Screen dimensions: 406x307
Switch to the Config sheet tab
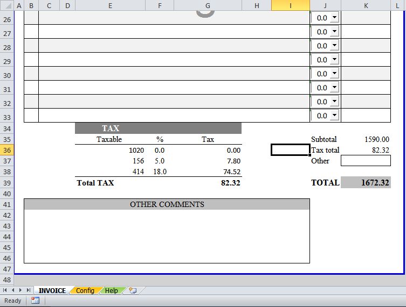coord(85,290)
